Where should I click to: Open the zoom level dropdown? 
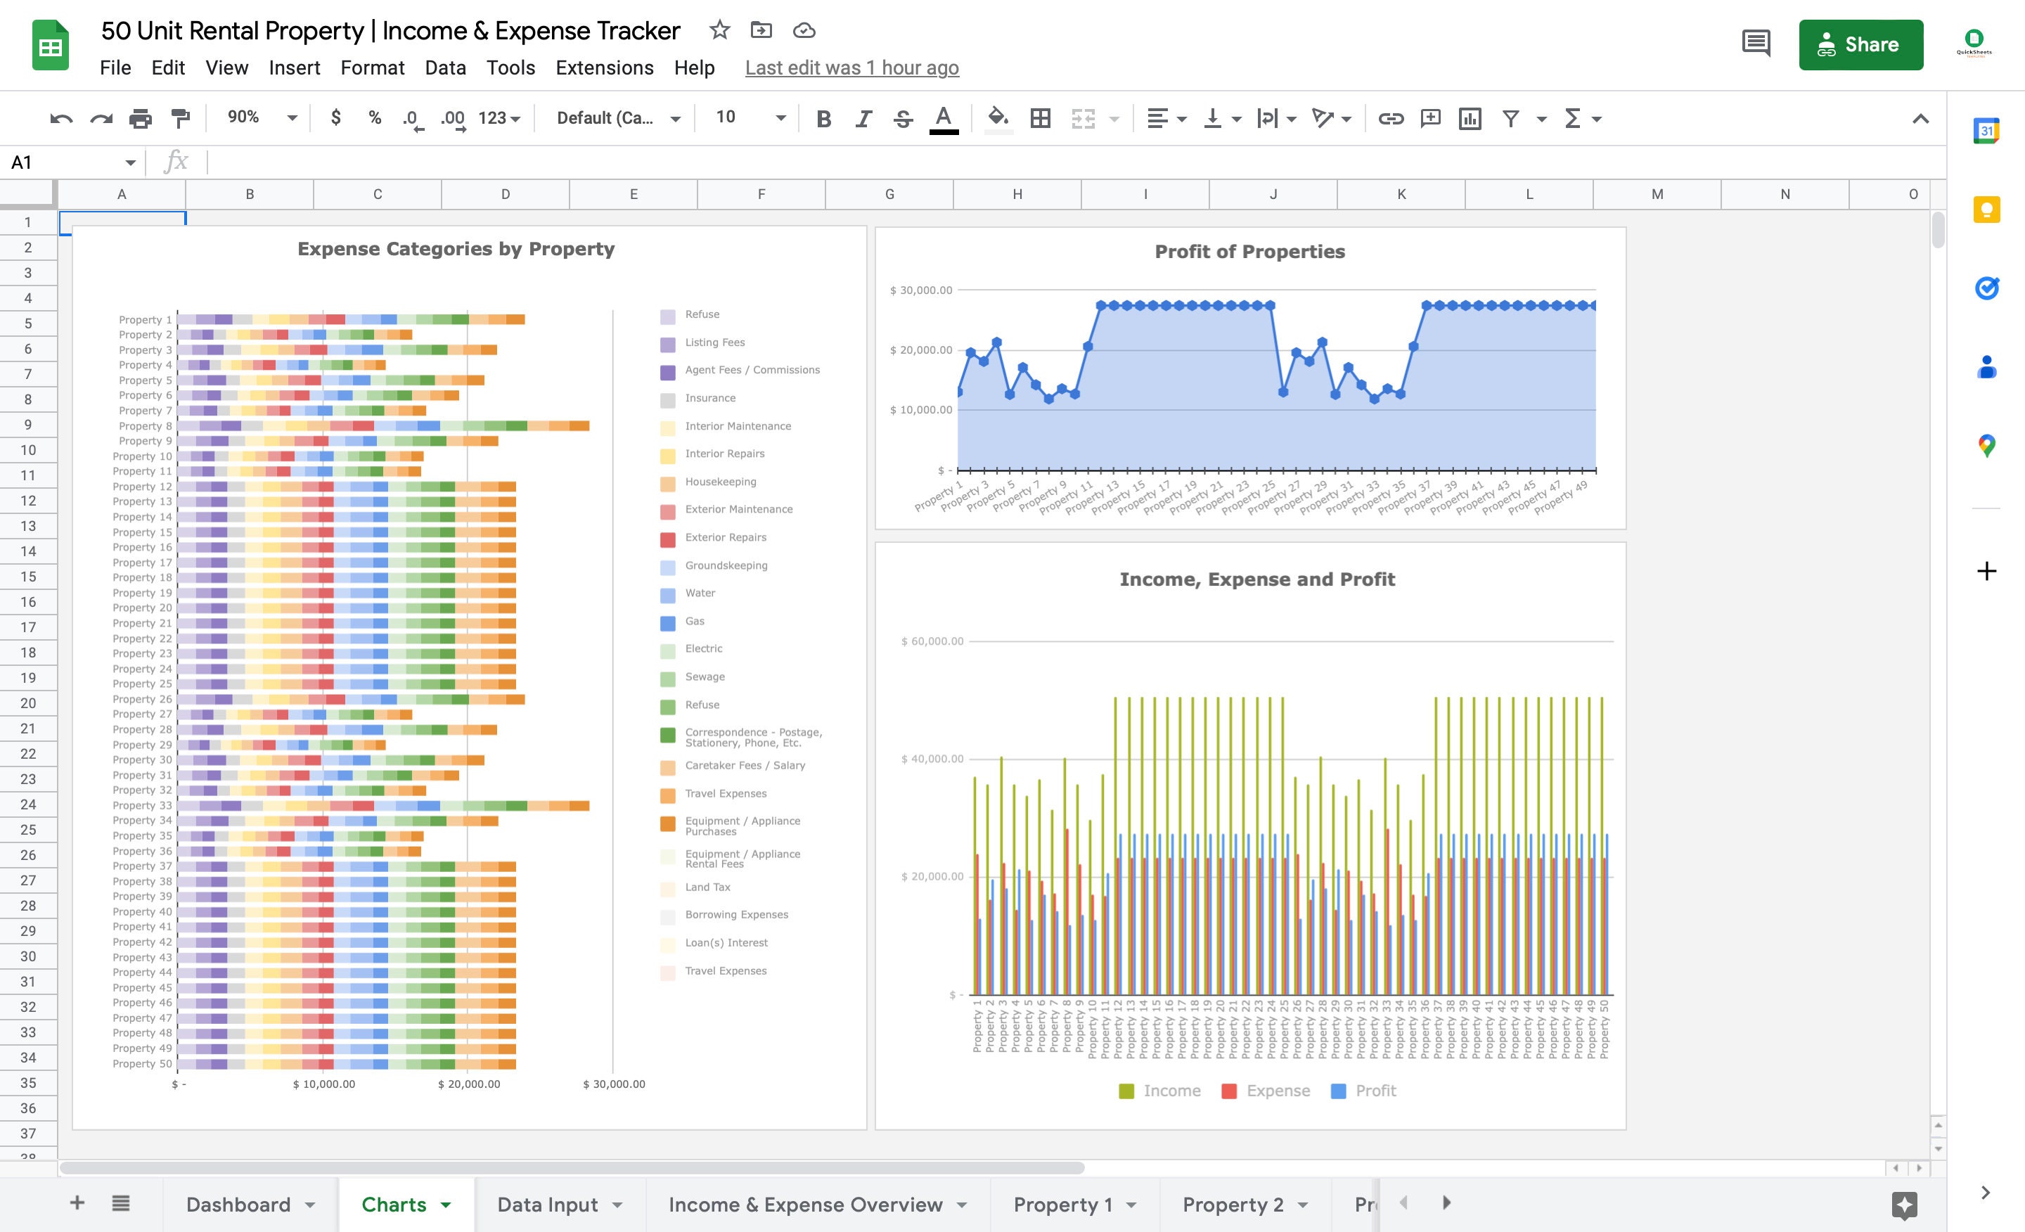tap(258, 117)
